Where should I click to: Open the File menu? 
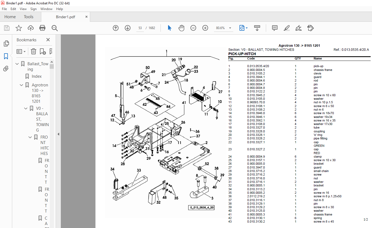coord(4,9)
